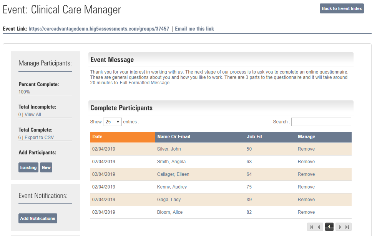Open the Show entries dropdown
The height and width of the screenshot is (236, 377).
112,122
